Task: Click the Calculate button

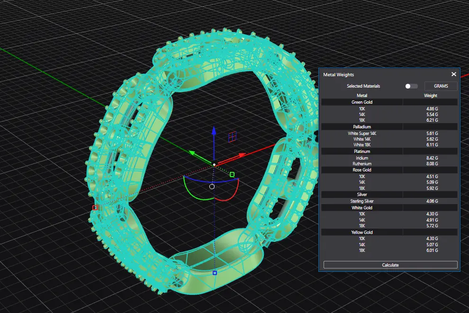Action: pos(390,265)
